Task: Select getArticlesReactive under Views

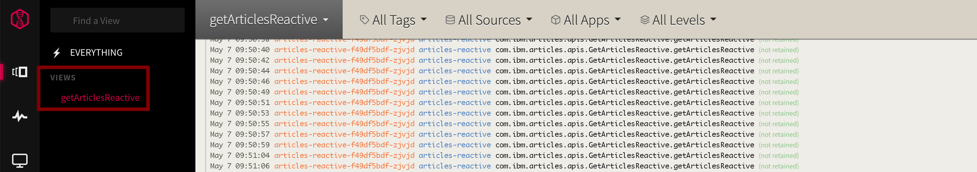Action: 100,98
